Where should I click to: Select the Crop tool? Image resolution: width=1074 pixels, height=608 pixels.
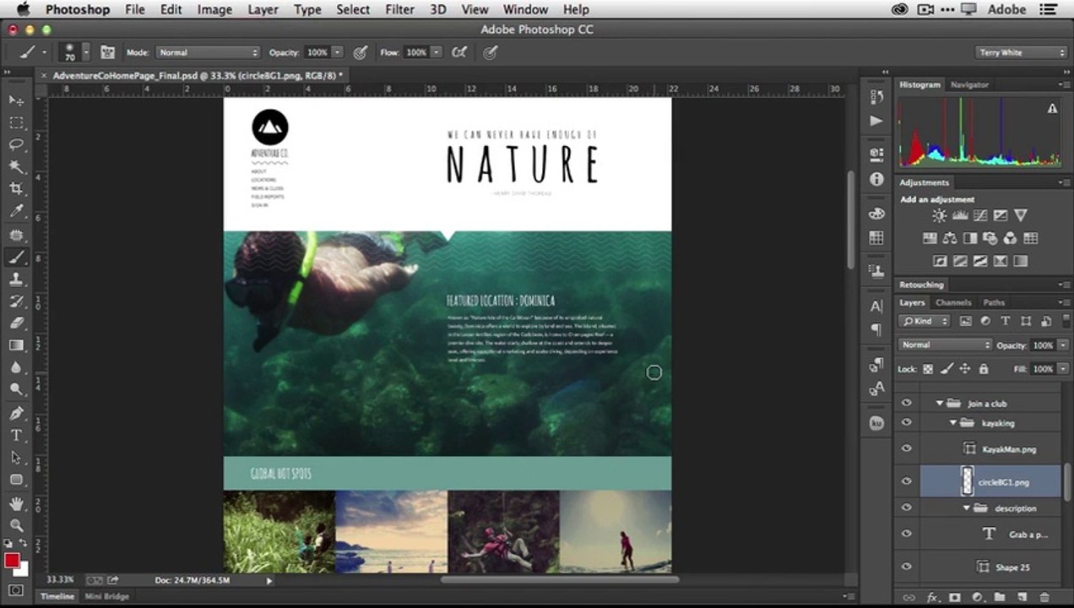click(16, 188)
